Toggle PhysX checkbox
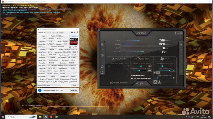This screenshot has width=213, height=119. 63,82
